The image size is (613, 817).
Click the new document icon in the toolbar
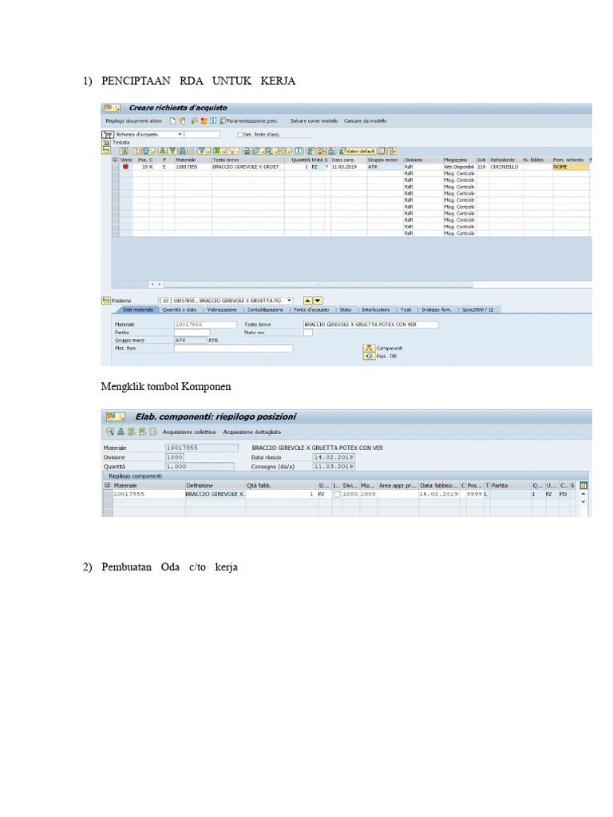172,121
